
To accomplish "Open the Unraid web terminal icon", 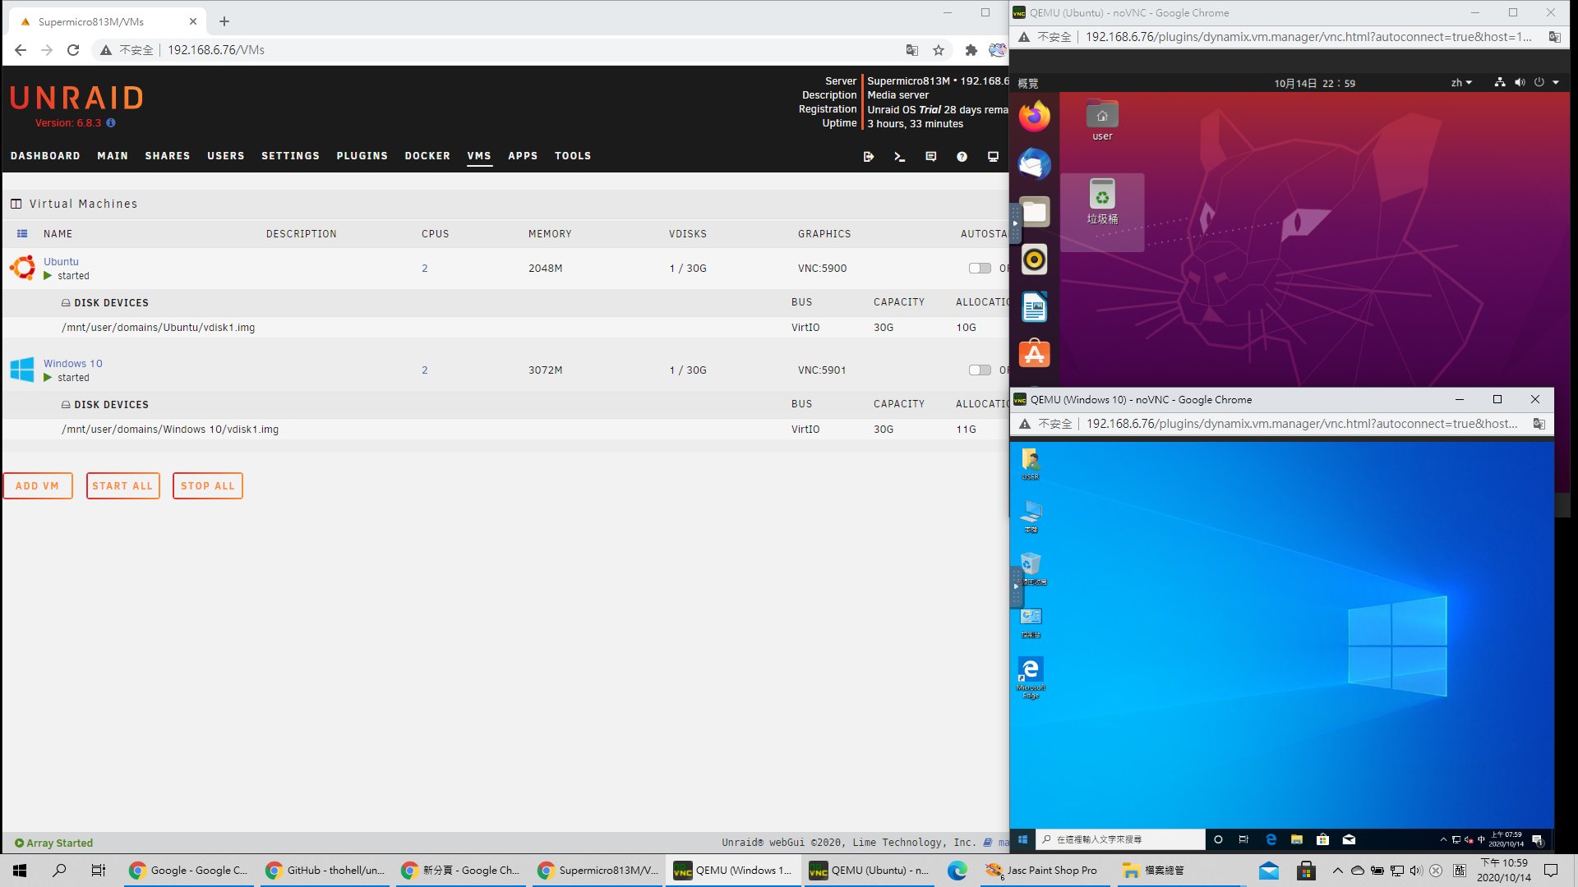I will [899, 156].
